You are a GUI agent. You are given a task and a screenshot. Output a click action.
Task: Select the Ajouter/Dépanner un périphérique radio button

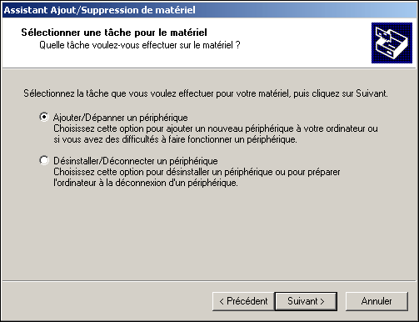44,117
